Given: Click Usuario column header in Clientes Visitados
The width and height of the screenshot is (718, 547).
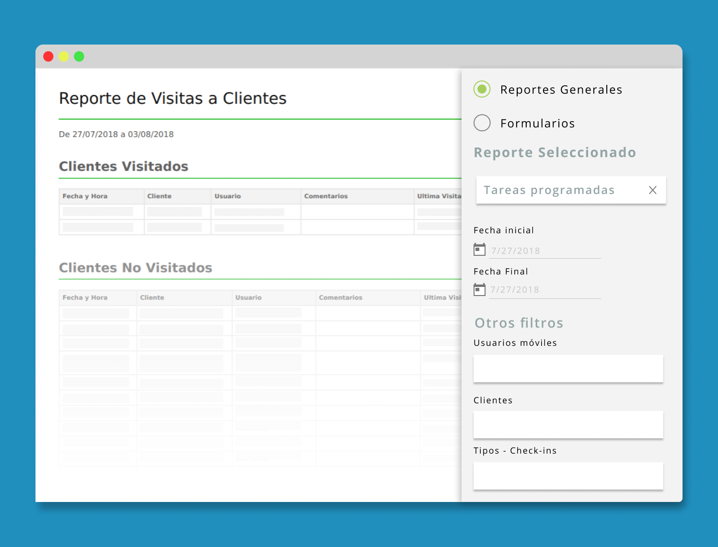Looking at the screenshot, I should (x=228, y=196).
